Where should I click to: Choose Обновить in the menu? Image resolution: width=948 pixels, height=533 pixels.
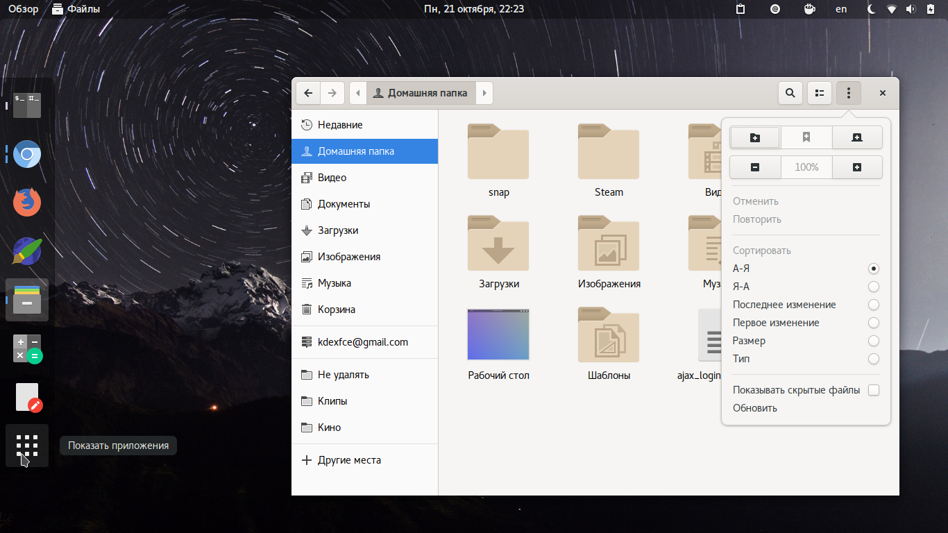click(x=806, y=408)
